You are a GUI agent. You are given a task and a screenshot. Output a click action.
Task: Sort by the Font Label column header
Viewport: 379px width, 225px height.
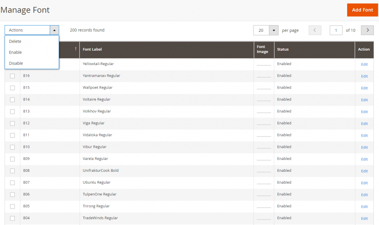(x=92, y=49)
